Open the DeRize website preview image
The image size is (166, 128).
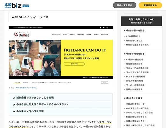[61, 55]
